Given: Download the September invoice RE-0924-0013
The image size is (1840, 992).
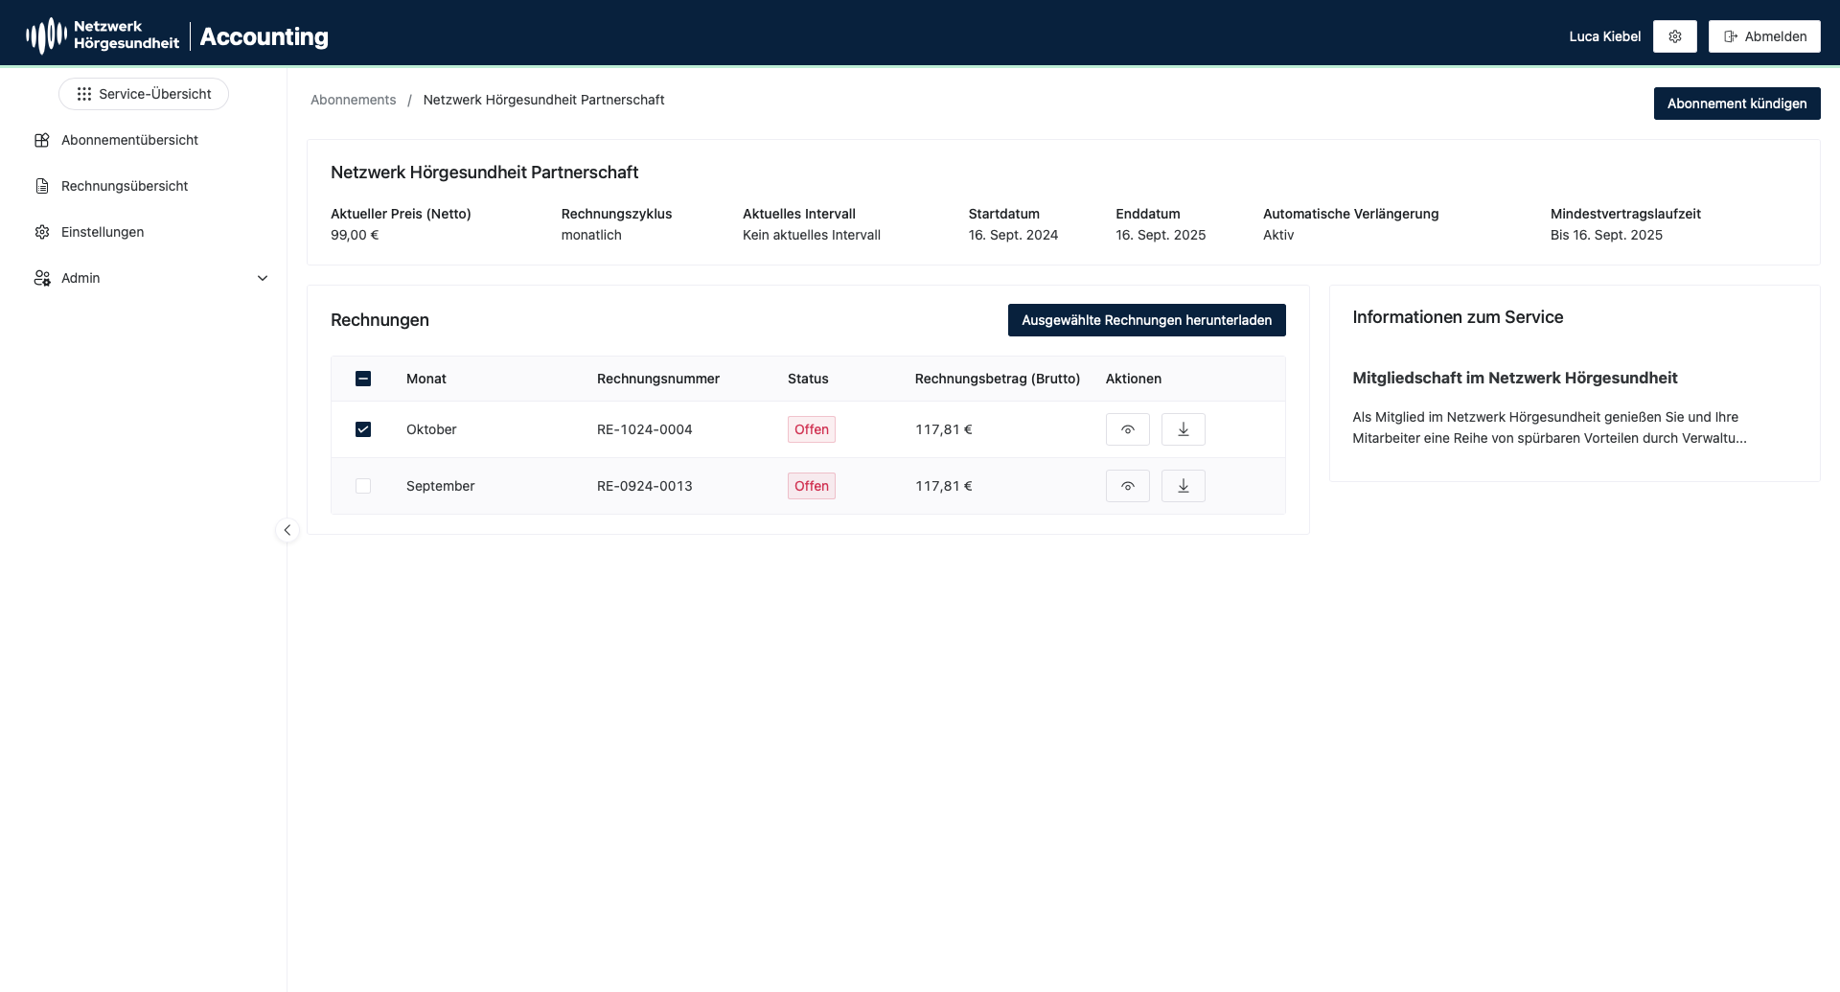Looking at the screenshot, I should [1183, 486].
